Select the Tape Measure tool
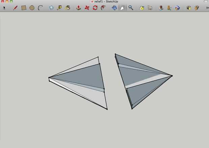Viewport: 209px width, 148px height. point(59,8)
